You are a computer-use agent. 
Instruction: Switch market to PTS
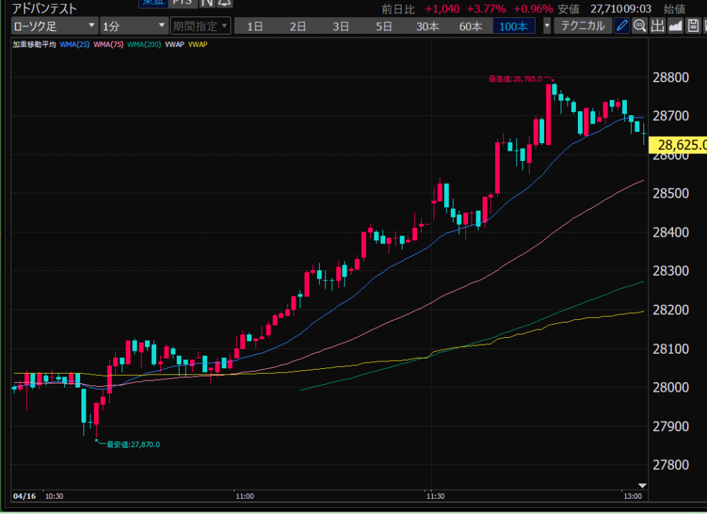click(x=182, y=3)
